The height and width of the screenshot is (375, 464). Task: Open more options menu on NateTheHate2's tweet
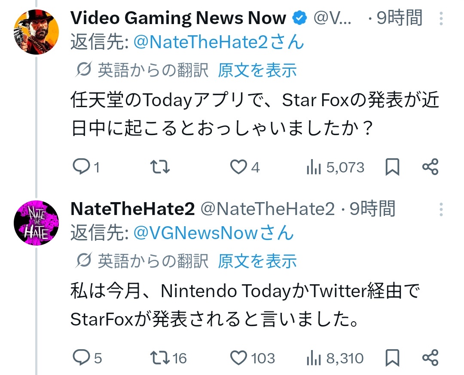[x=441, y=209]
